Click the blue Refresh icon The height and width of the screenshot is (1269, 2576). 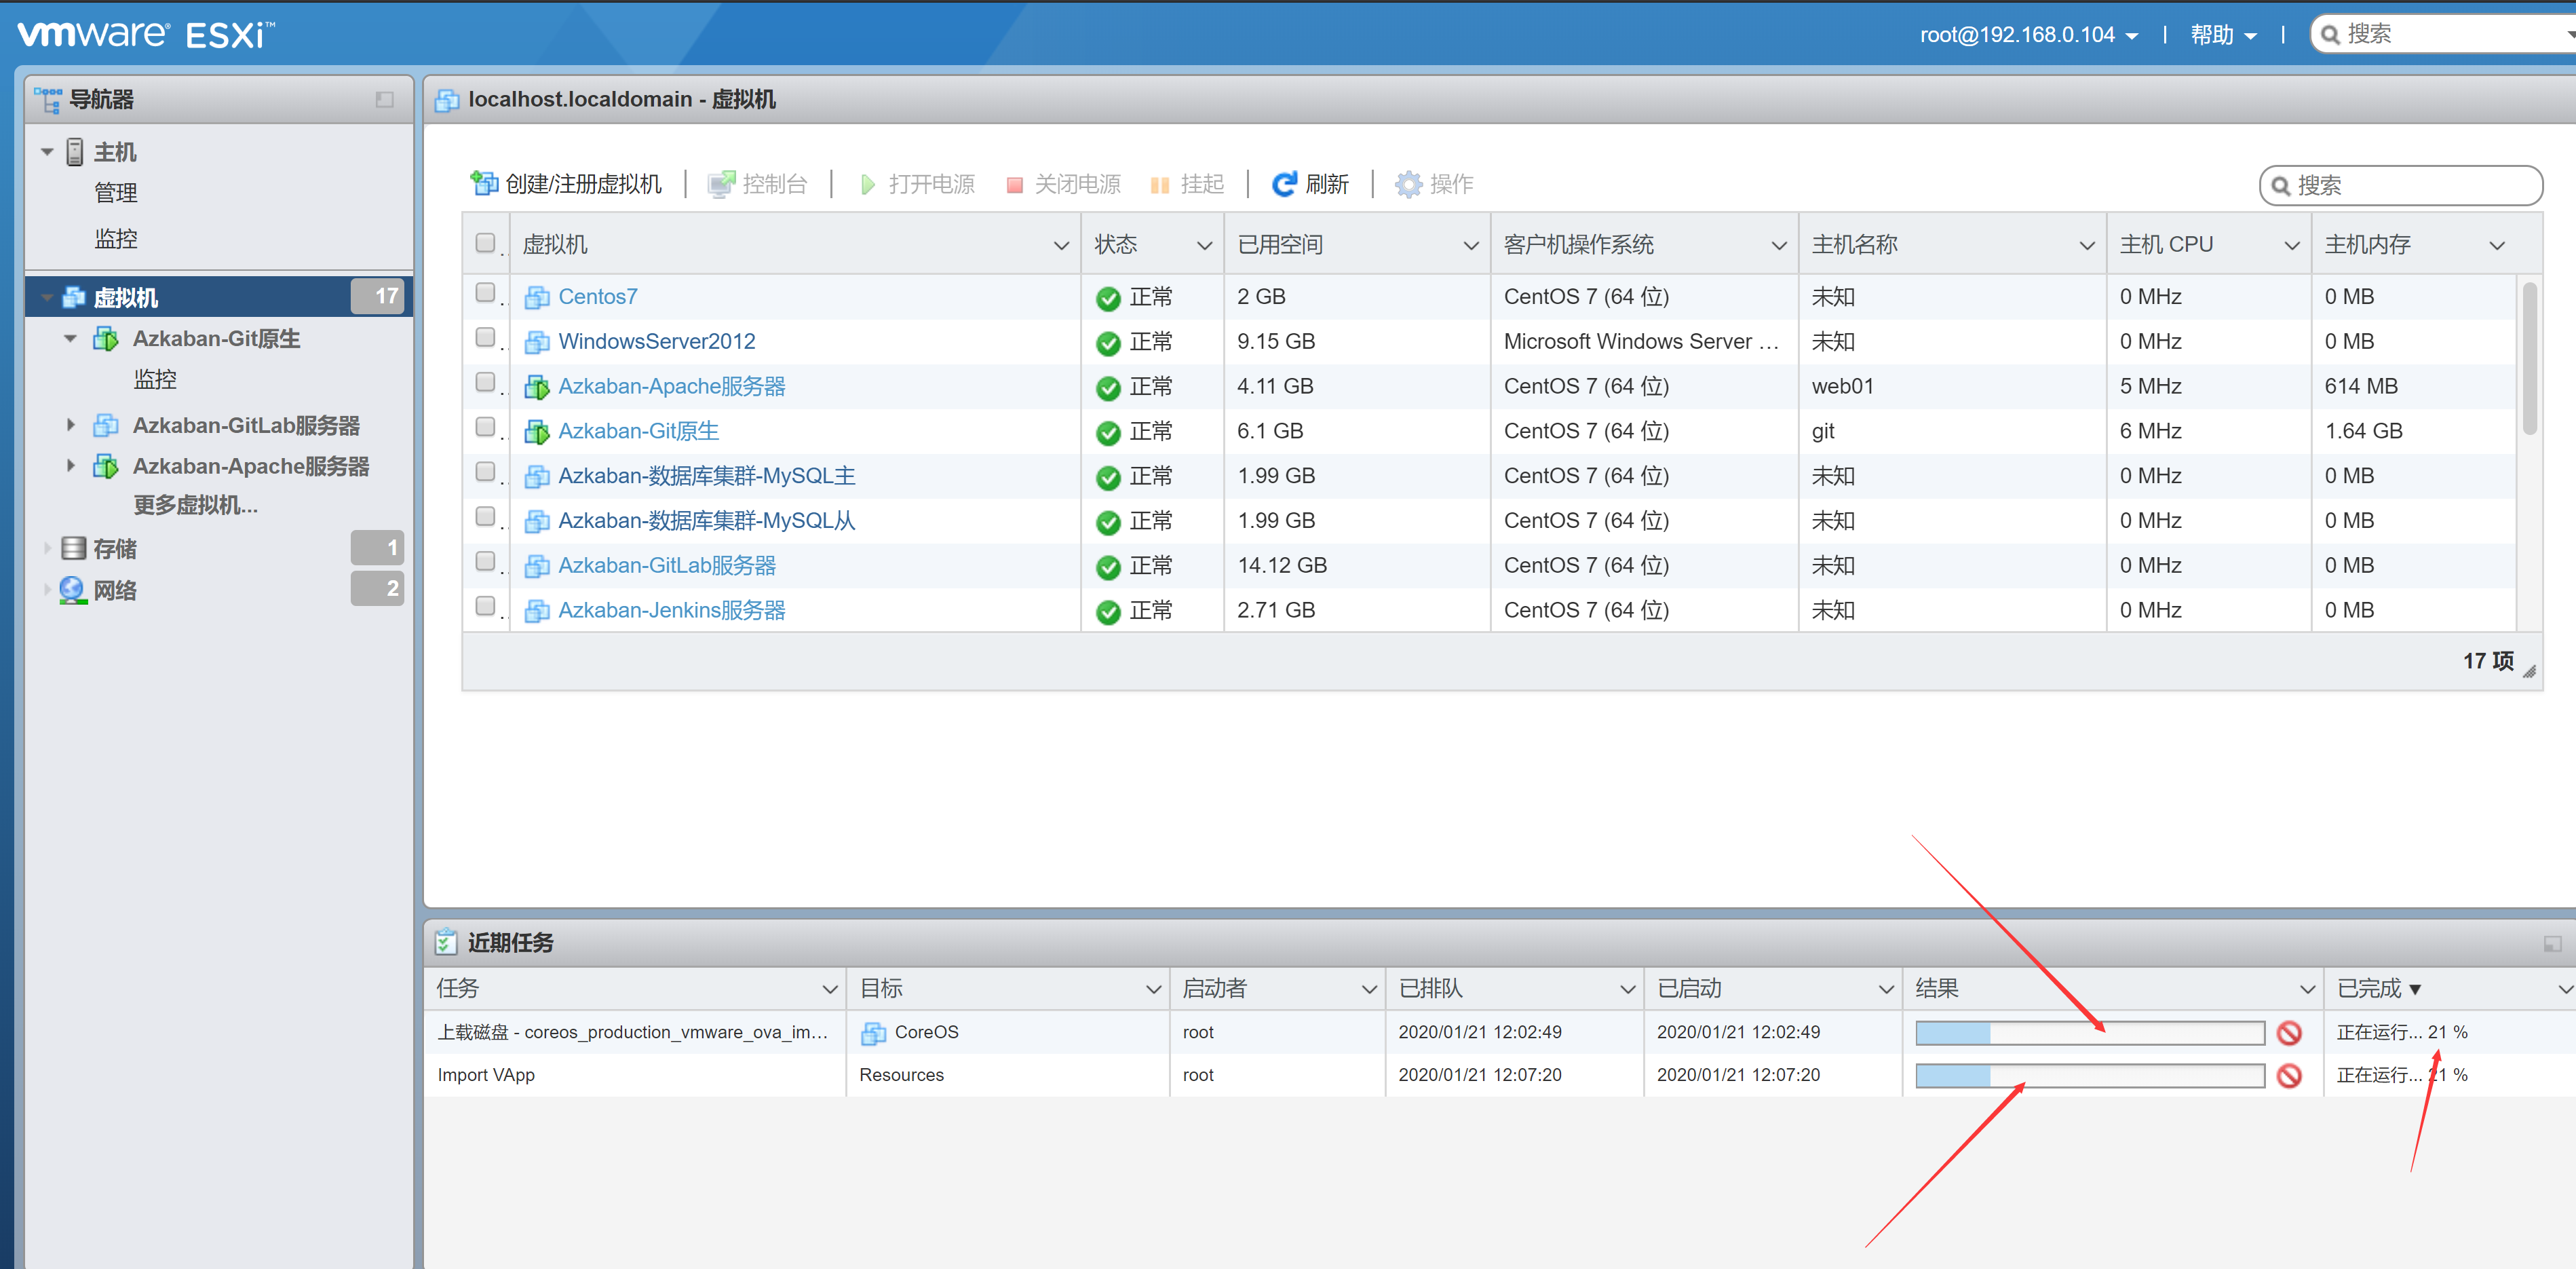click(x=1284, y=184)
